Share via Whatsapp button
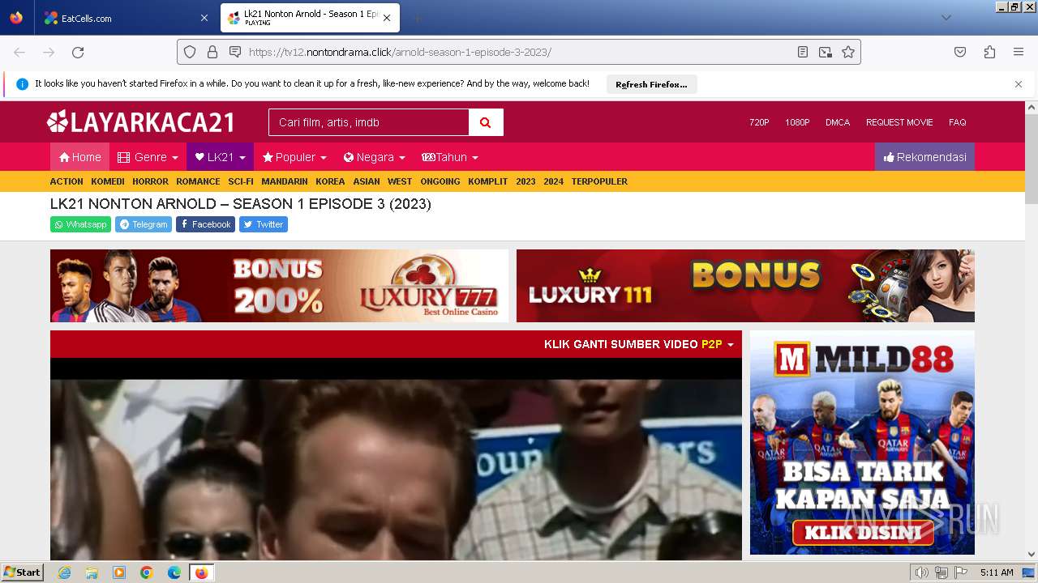The width and height of the screenshot is (1038, 583). click(x=80, y=224)
